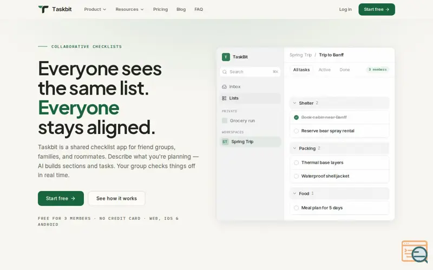
Task: Open the Grocery run private list
Action: (x=250, y=120)
